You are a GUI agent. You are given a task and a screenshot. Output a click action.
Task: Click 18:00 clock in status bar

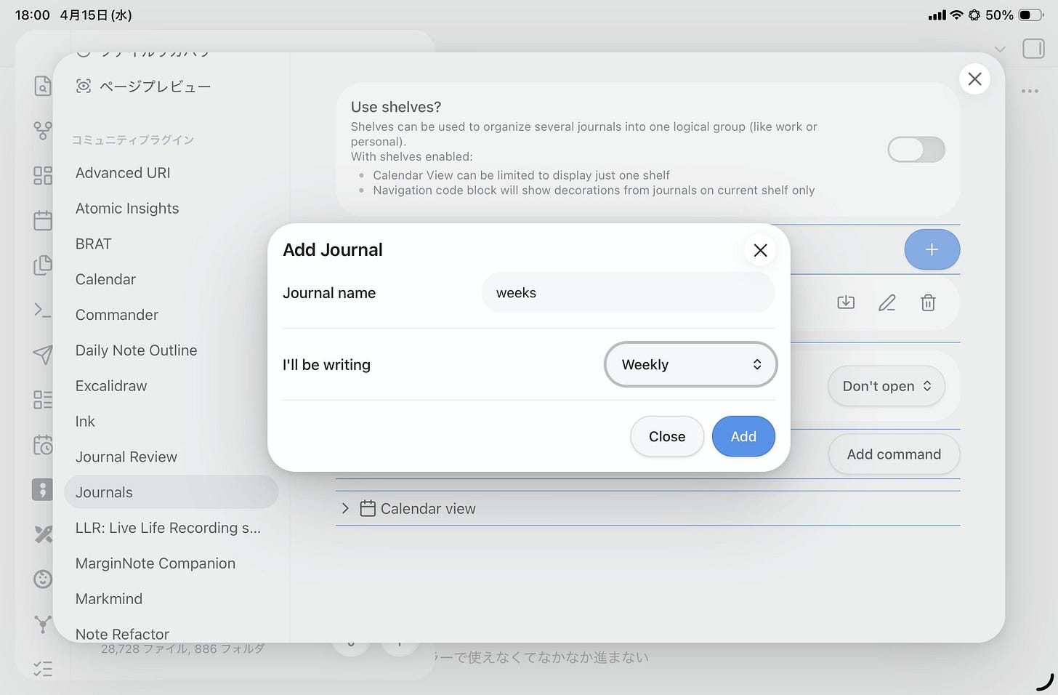[x=33, y=15]
